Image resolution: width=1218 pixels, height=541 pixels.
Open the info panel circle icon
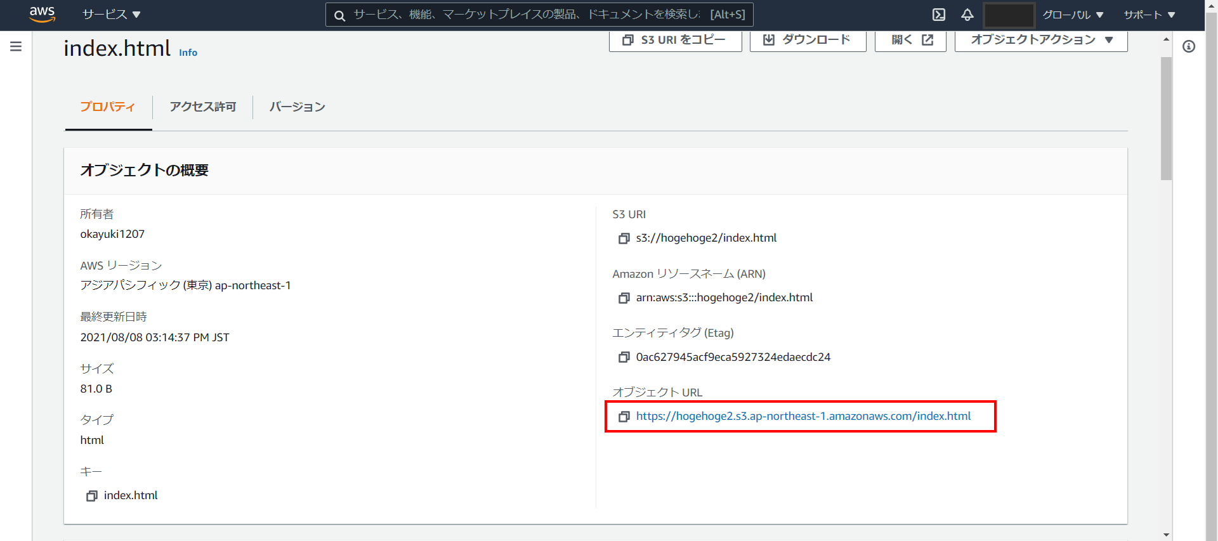tap(1189, 46)
